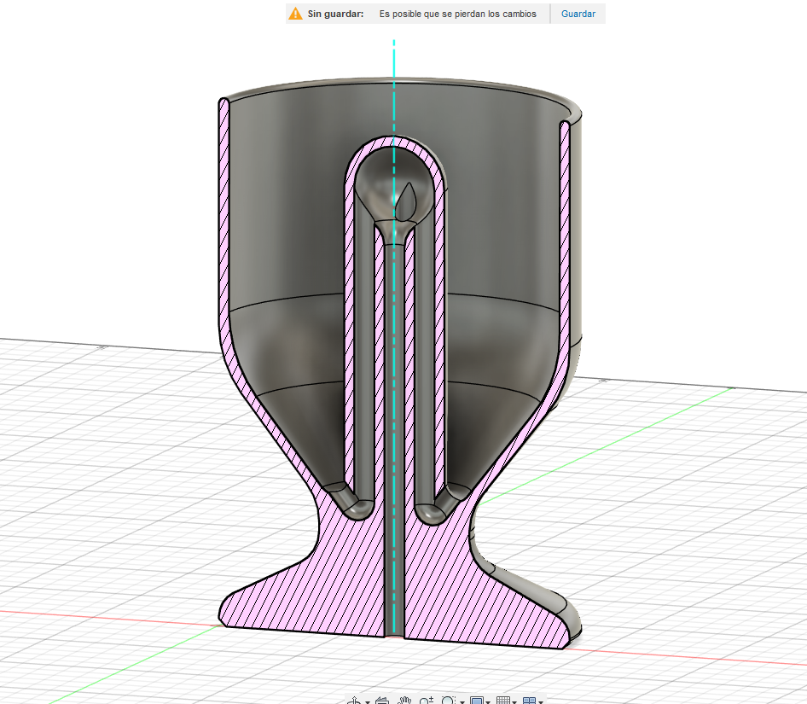Screen dimensions: 807x704
Task: Expand the Viewports dropdown arrow
Action: (x=541, y=702)
